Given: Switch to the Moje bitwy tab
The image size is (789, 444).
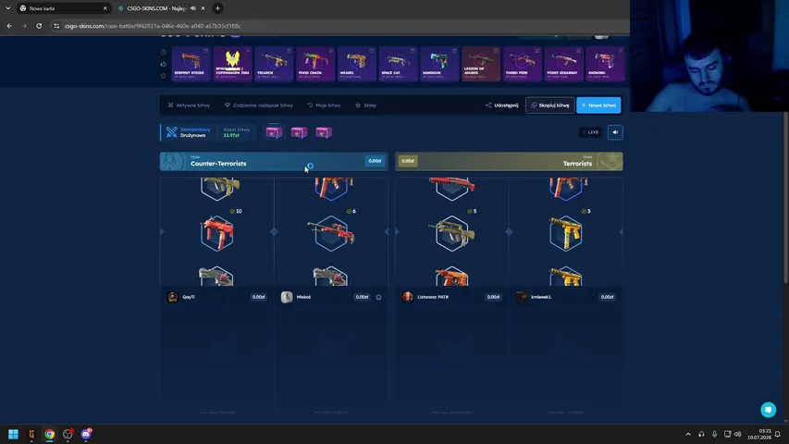Looking at the screenshot, I should (324, 105).
